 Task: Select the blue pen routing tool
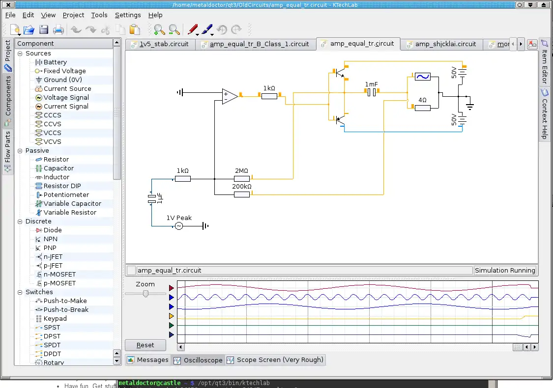(x=207, y=29)
